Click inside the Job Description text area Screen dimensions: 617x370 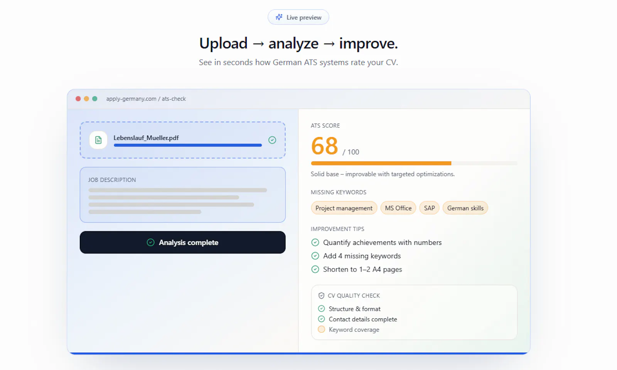(183, 195)
